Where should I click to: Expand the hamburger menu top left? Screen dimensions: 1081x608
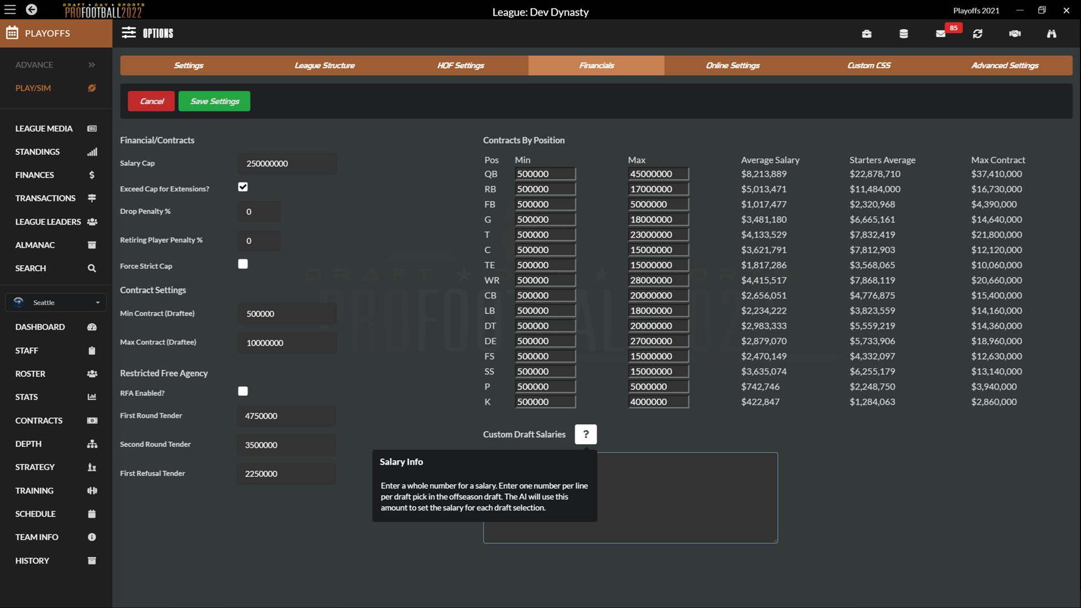10,10
